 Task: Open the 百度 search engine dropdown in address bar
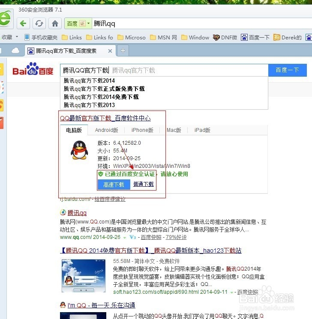click(x=78, y=24)
